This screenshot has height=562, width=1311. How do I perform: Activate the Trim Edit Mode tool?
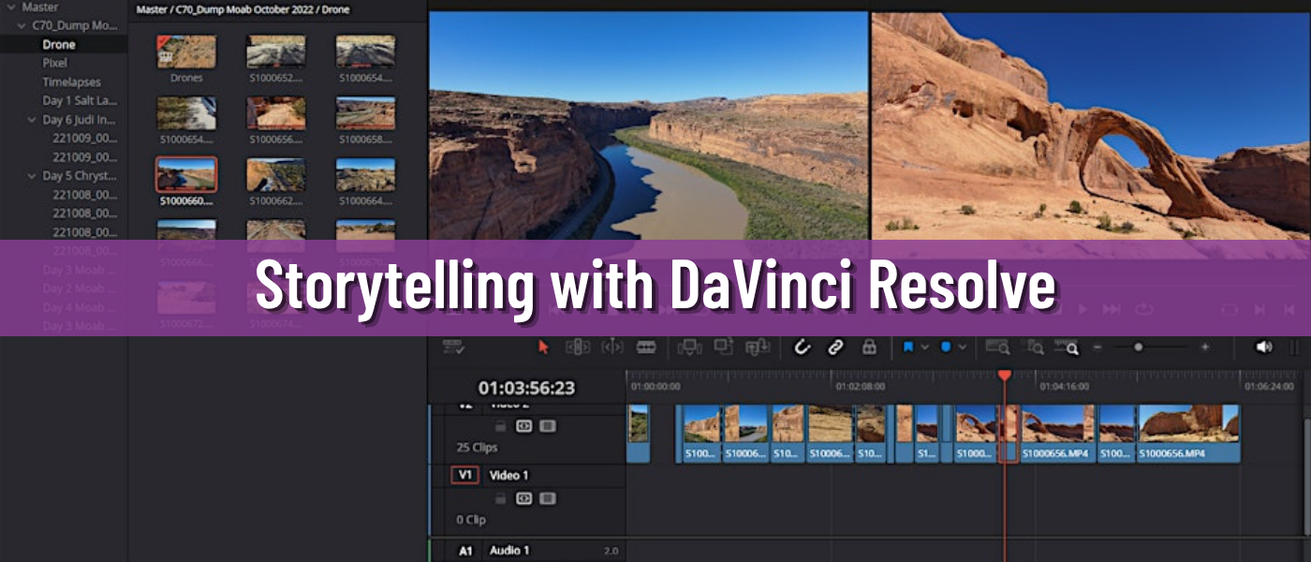pos(577,348)
